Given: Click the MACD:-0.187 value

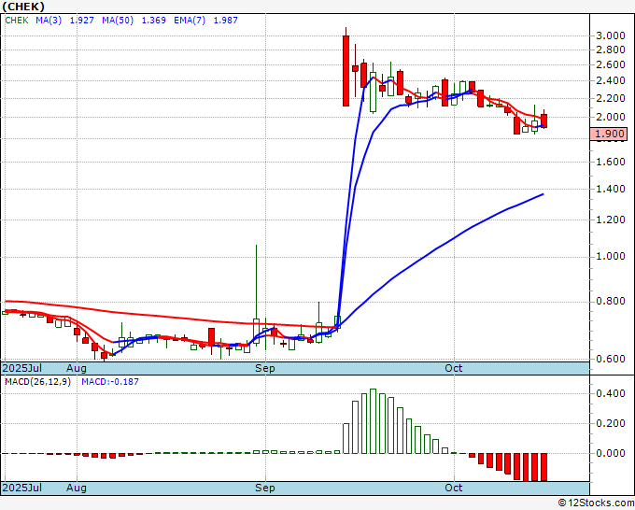Looking at the screenshot, I should pyautogui.click(x=110, y=382).
